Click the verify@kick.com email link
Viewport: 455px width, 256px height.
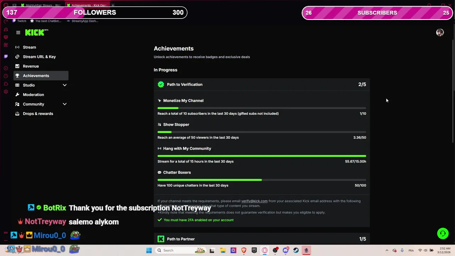[x=255, y=201]
